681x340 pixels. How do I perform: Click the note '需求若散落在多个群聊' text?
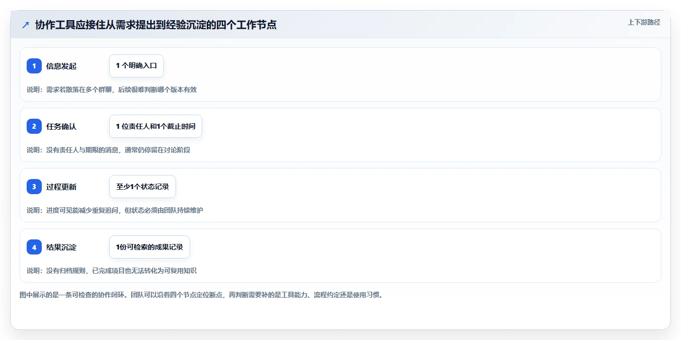[79, 90]
